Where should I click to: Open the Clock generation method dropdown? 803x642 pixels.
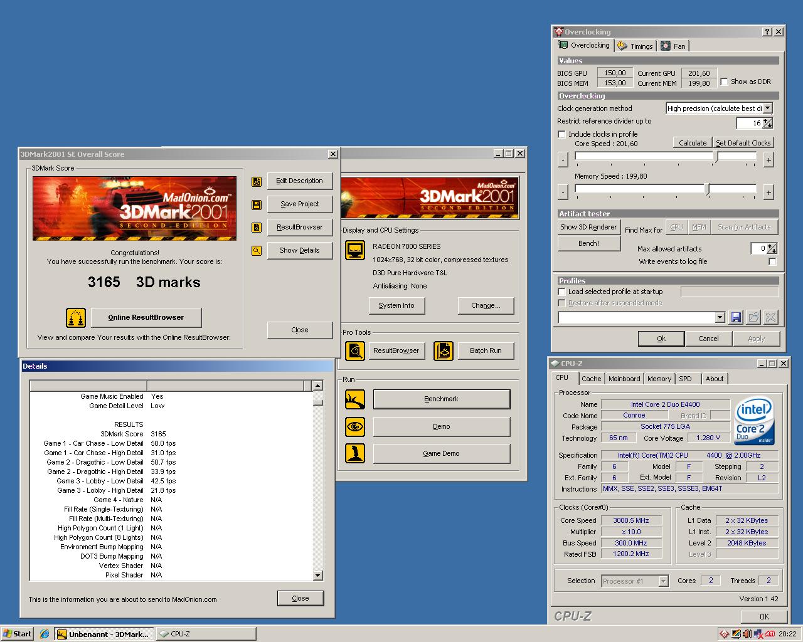(767, 108)
